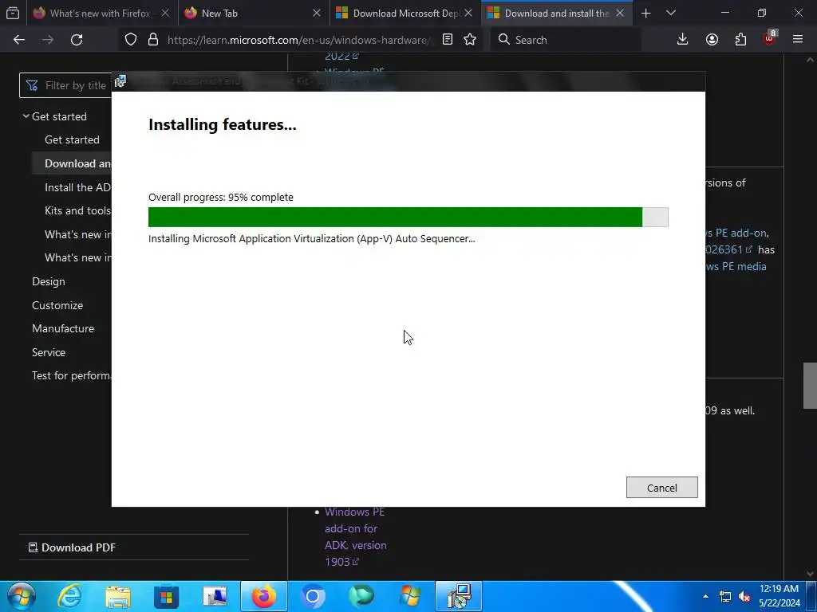
Task: Open the Kits and tools sidebar item
Action: 77,210
